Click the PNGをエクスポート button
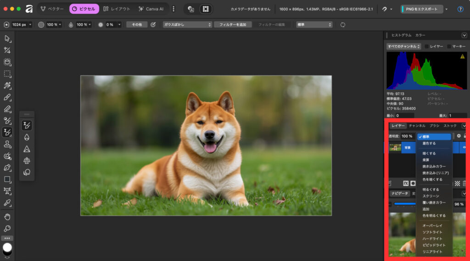Screen dimensions: 470x261 click(421, 9)
